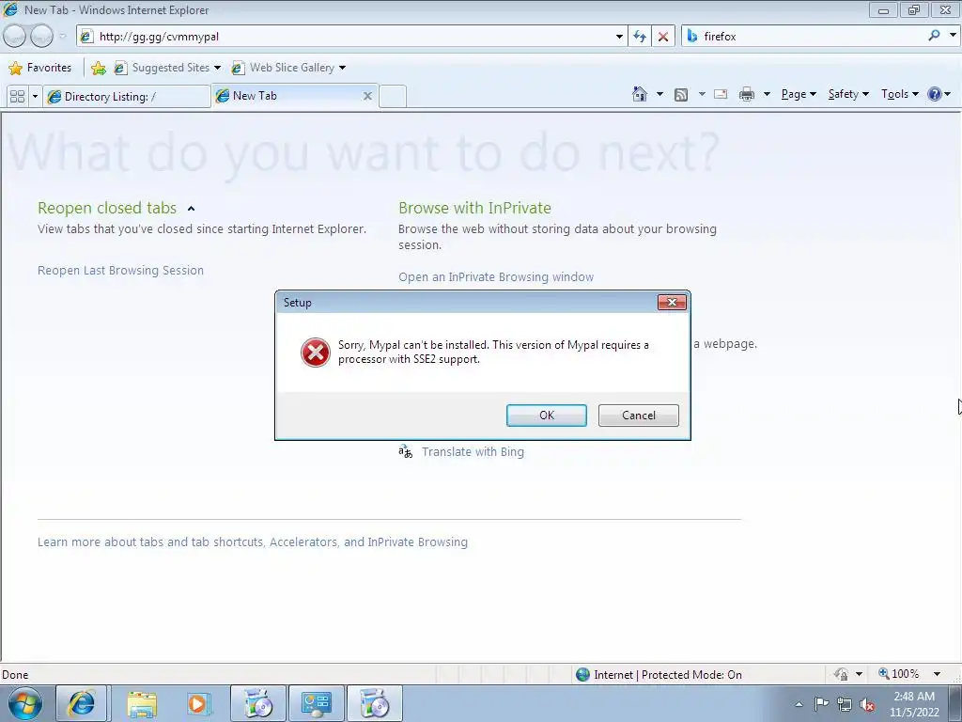This screenshot has width=962, height=722.
Task: Click the Read Mail icon
Action: 721,94
